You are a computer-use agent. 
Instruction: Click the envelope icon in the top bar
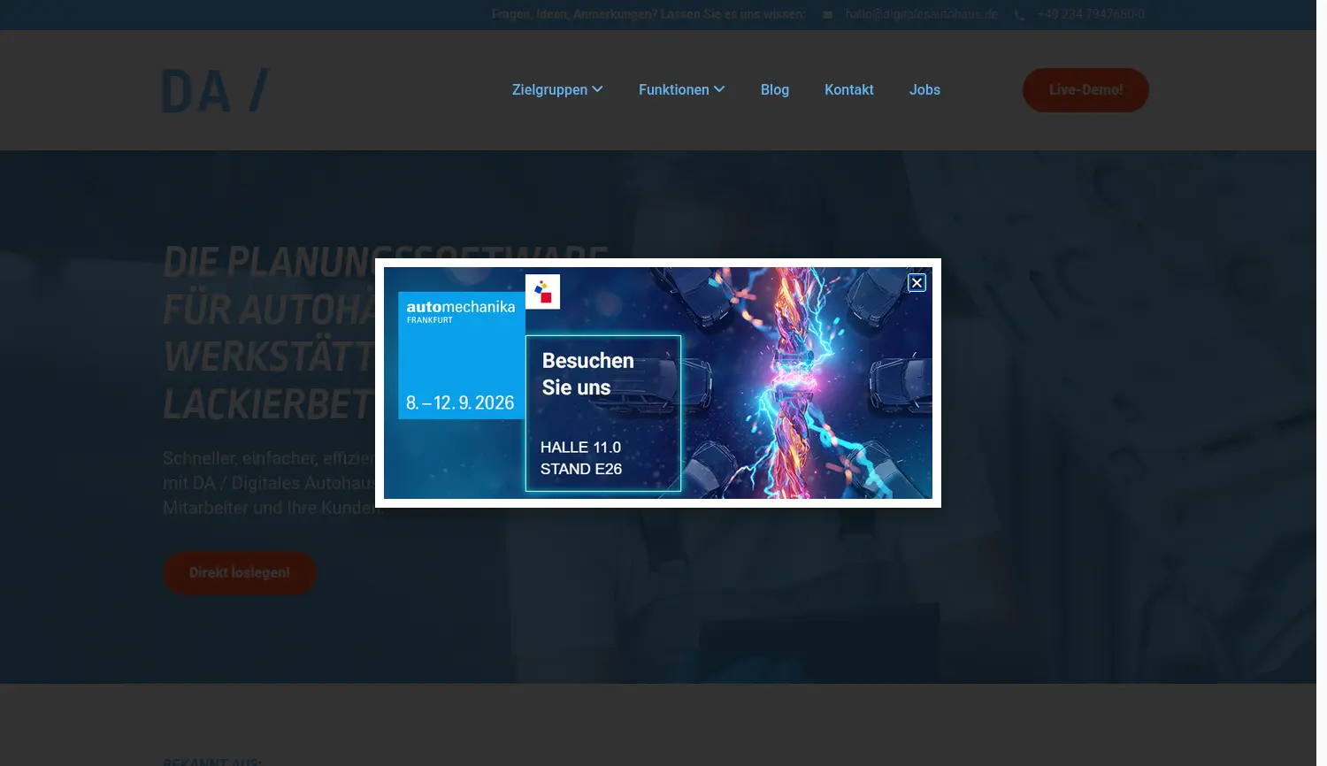tap(827, 15)
